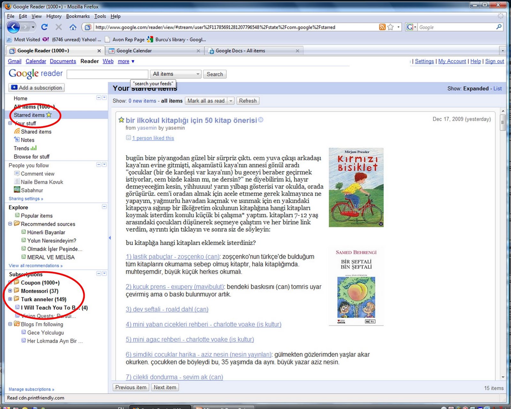Viewport: 511px width, 409px height.
Task: Run the search with the magnifier icon in the Google search box
Action: [x=499, y=27]
